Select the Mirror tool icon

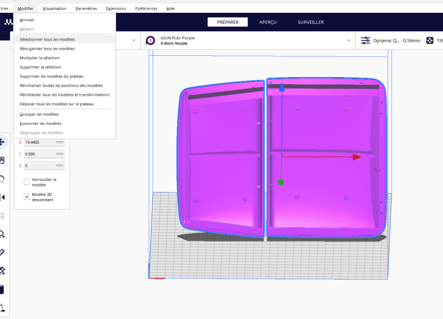coord(2,197)
